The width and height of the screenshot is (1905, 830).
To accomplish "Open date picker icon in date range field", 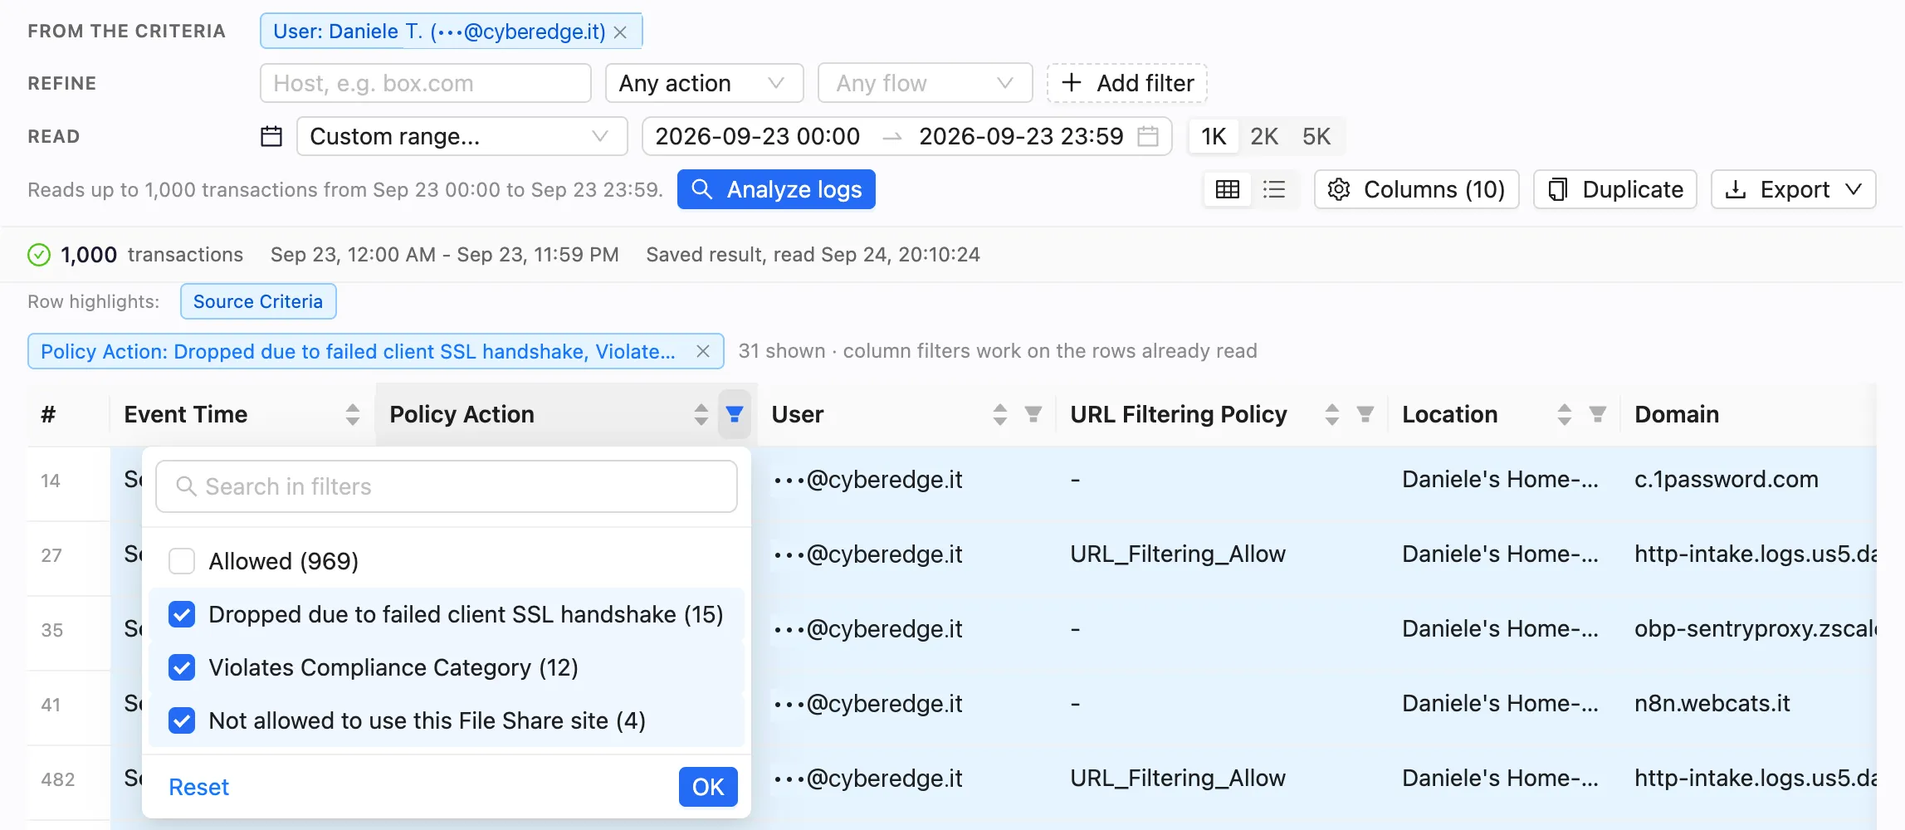I will (x=1148, y=136).
